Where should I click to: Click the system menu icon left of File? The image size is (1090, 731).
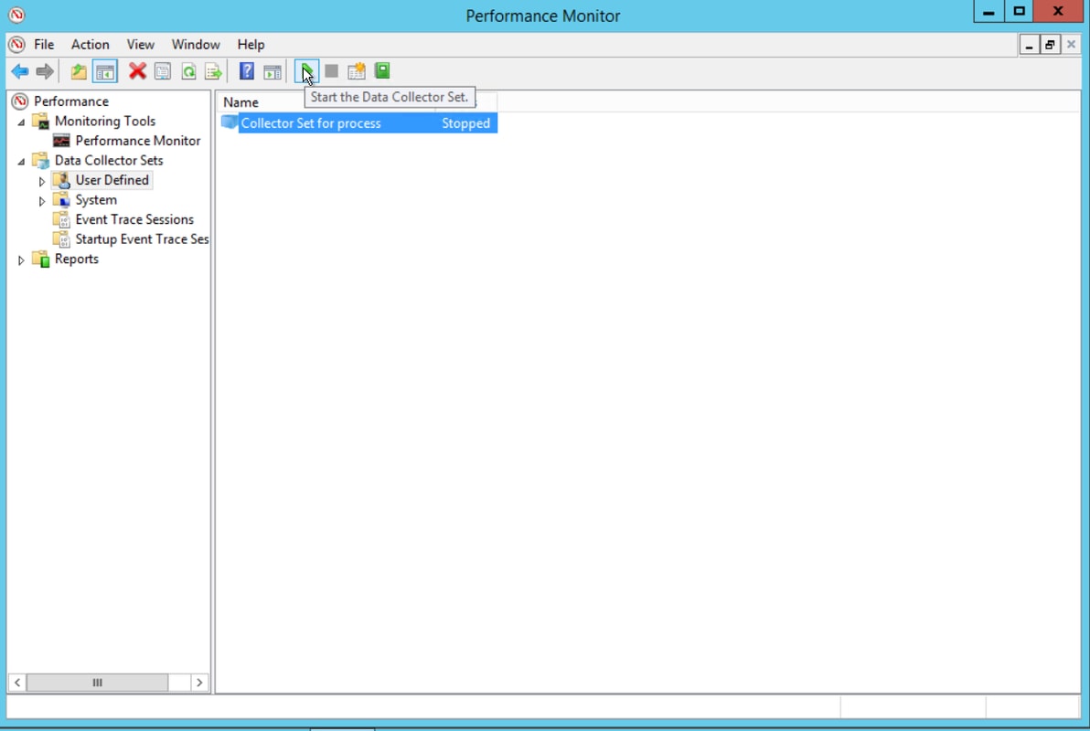point(16,45)
